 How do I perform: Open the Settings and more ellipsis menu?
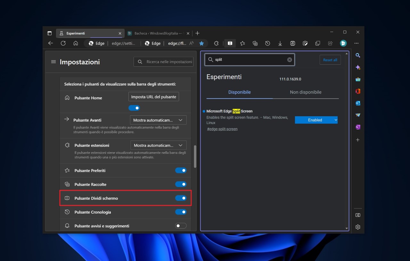(356, 43)
